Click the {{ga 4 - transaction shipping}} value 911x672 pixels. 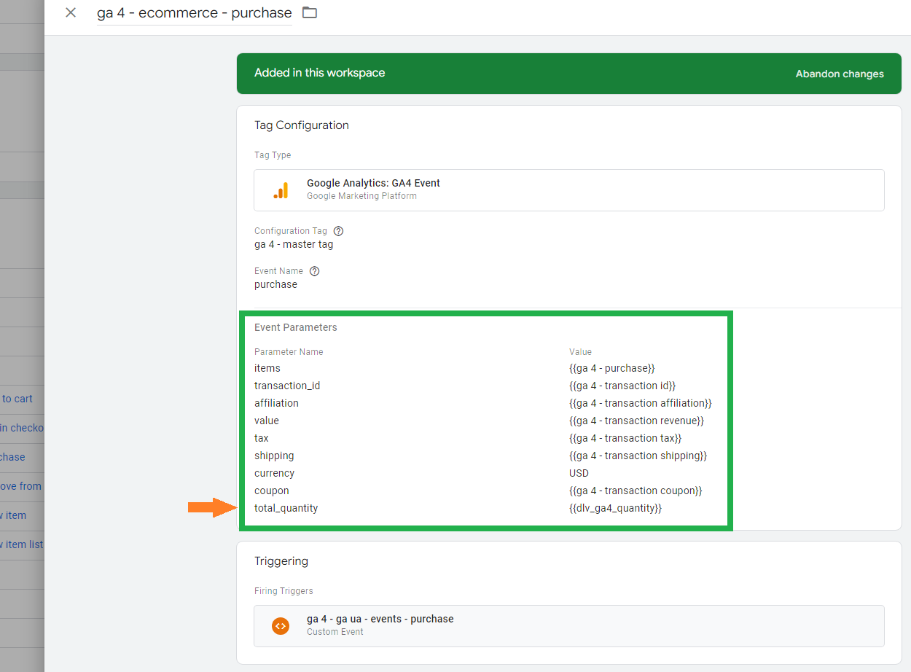[638, 456]
